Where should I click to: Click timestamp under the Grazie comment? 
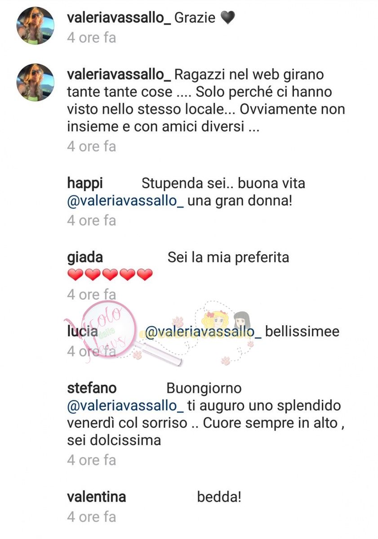(92, 38)
